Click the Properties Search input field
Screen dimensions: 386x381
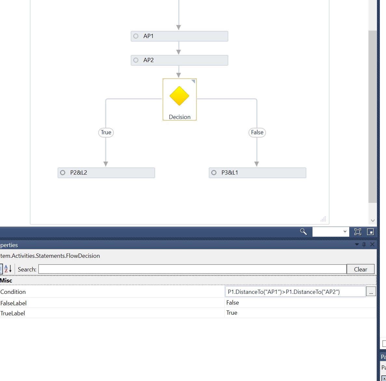coord(192,269)
